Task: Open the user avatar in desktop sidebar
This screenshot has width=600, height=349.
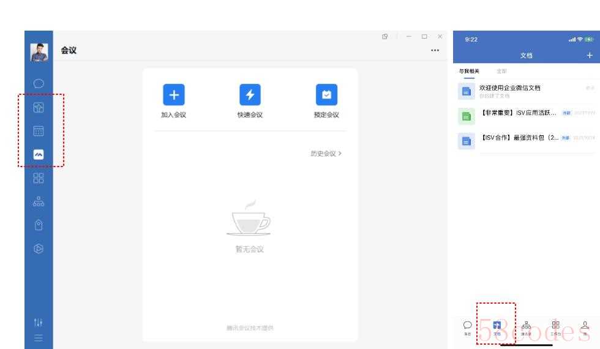Action: (39, 53)
